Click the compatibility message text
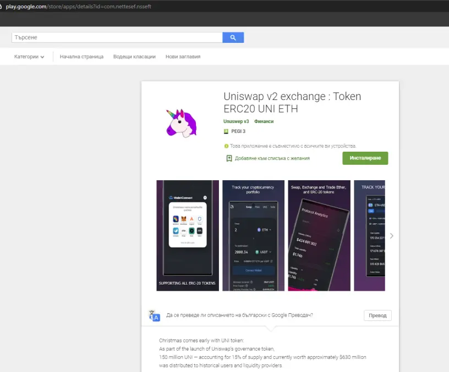The image size is (449, 372). [x=293, y=146]
